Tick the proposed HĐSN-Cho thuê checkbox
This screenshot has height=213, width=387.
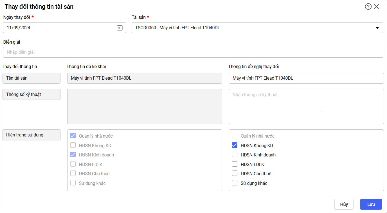pos(235,174)
